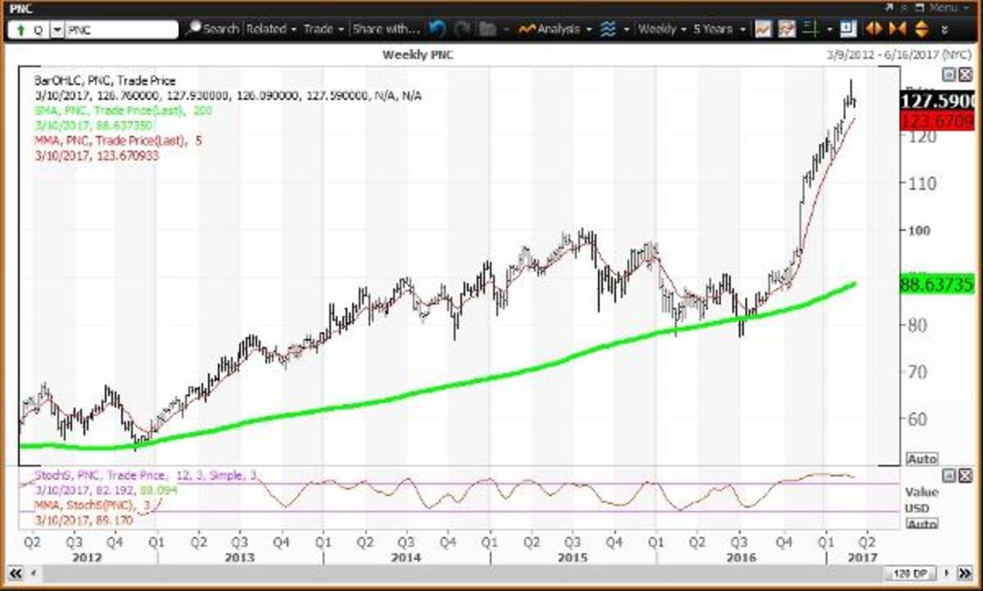Open the Weekly interval dropdown

point(662,29)
